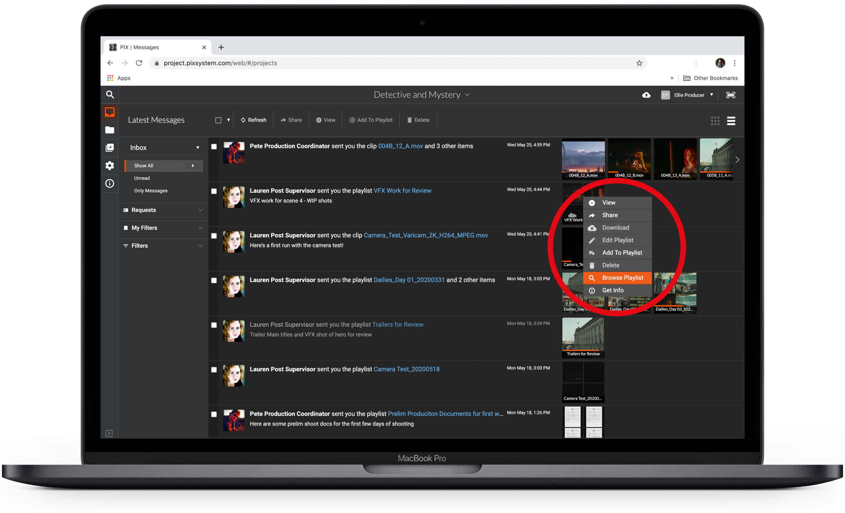845x513 pixels.
Task: Open the search icon in left sidebar
Action: pyautogui.click(x=110, y=94)
